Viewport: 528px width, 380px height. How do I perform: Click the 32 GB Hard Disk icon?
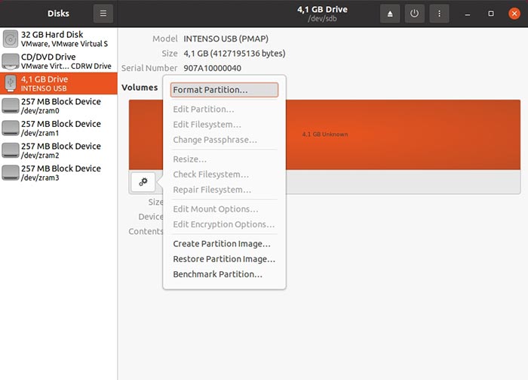point(11,39)
